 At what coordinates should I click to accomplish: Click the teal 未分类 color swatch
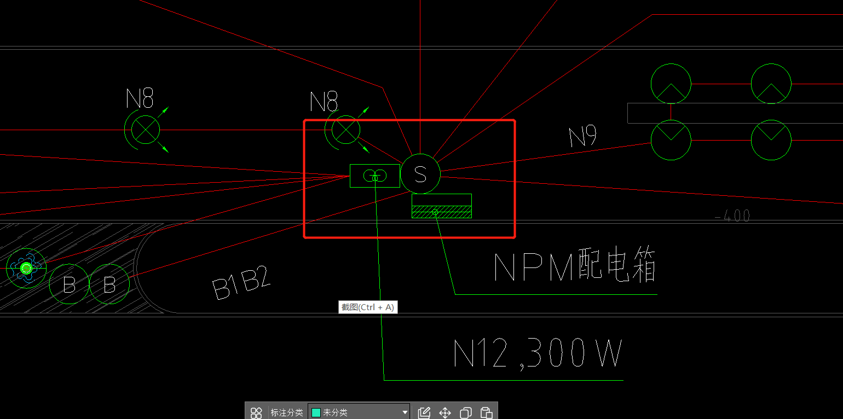click(x=316, y=412)
